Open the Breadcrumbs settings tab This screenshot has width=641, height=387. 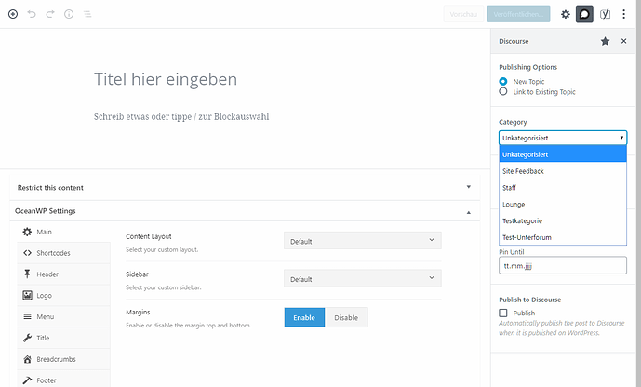click(64, 359)
